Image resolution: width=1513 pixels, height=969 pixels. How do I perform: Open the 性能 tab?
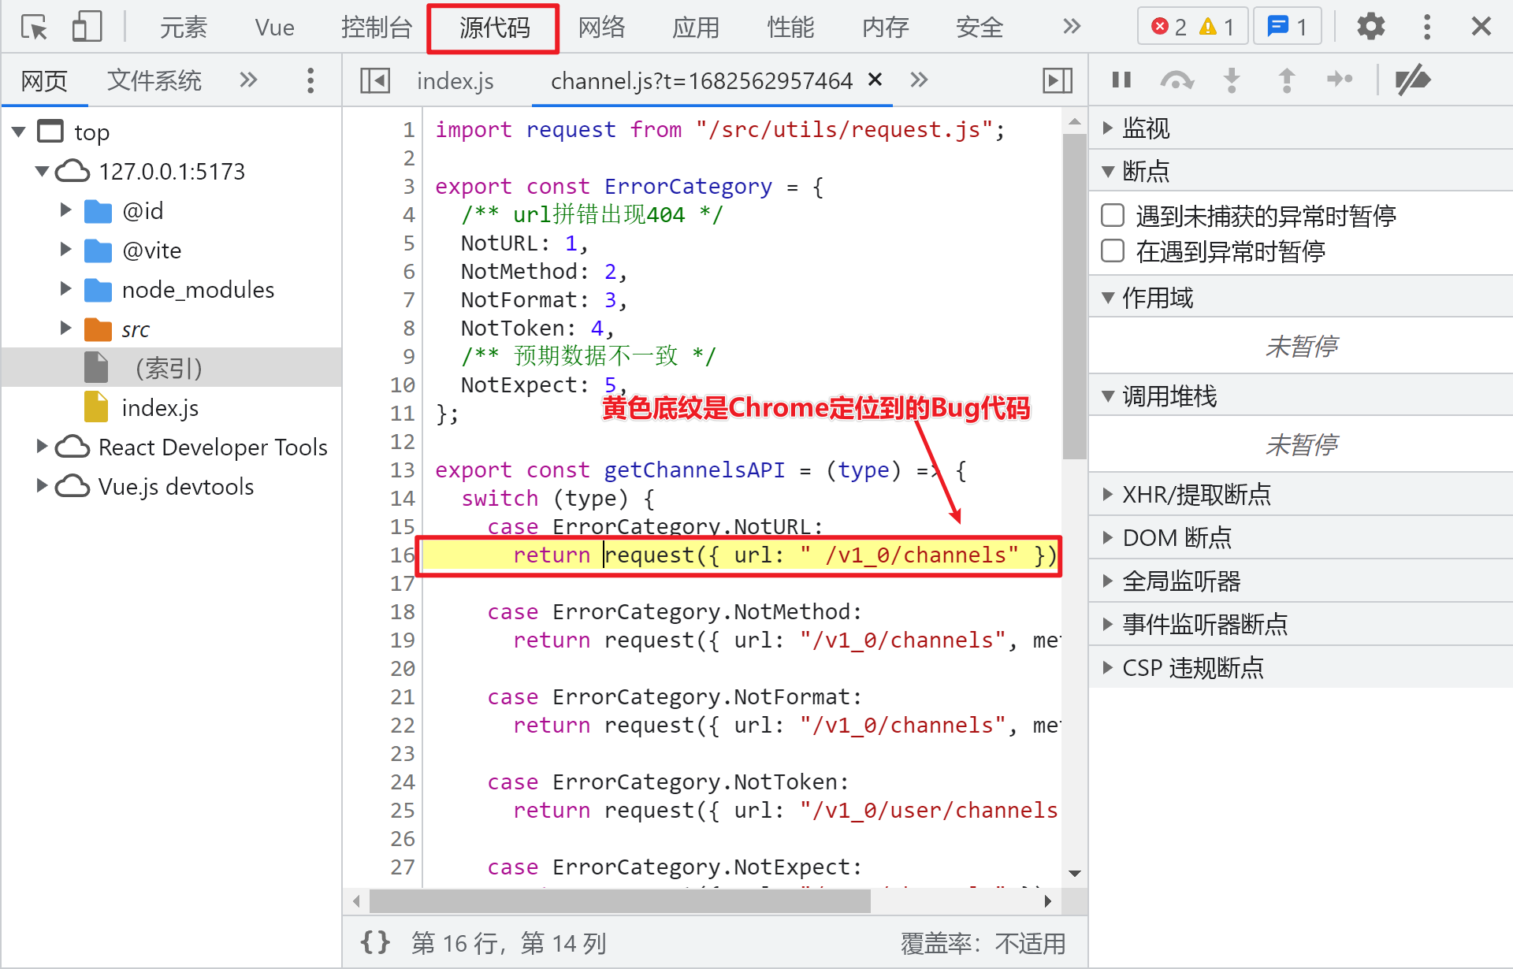790,28
